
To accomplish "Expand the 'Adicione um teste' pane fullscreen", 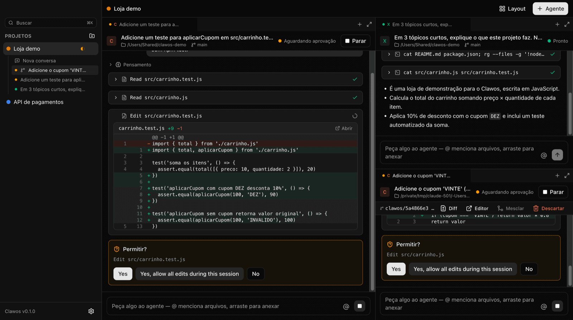I will (x=369, y=24).
